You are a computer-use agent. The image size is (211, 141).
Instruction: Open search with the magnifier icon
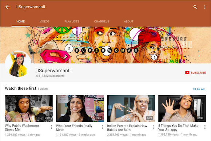(x=195, y=7)
